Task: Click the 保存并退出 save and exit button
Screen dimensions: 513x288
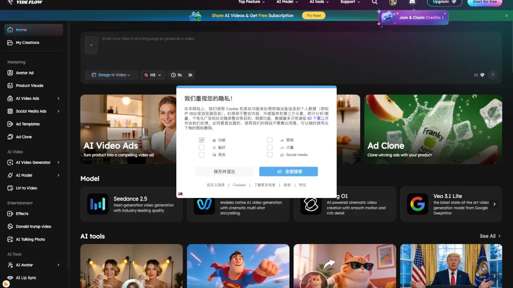Action: click(x=224, y=171)
